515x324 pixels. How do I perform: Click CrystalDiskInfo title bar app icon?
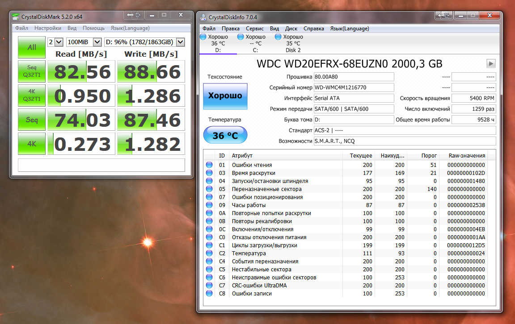203,17
